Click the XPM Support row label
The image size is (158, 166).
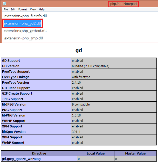pos(12,126)
